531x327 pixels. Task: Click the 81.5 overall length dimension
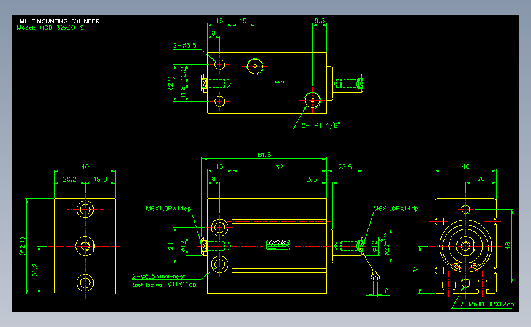[265, 155]
